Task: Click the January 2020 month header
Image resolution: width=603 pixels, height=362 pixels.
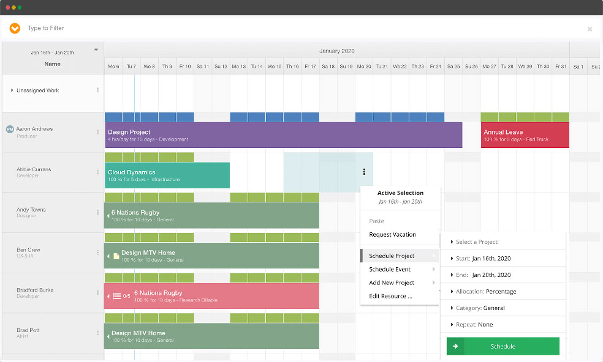Action: coord(337,51)
